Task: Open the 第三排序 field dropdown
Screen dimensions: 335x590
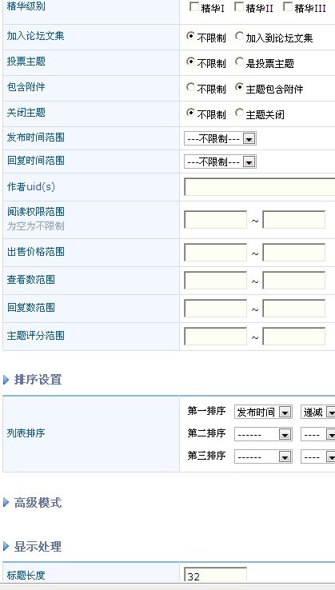Action: (x=263, y=456)
